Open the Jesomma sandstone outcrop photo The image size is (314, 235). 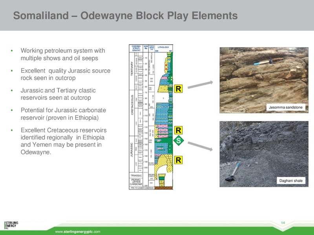[264, 80]
